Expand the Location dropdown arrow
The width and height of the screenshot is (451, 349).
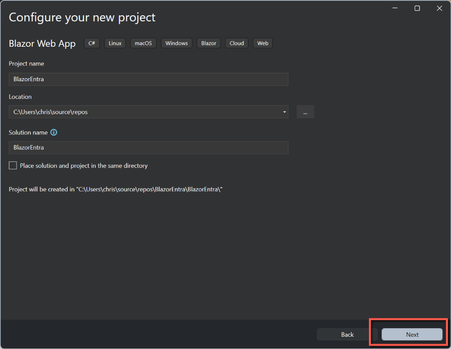tap(284, 112)
